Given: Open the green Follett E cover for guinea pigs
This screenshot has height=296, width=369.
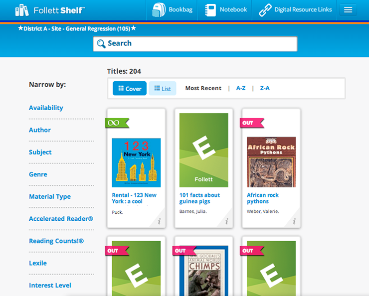Looking at the screenshot, I should tap(204, 150).
